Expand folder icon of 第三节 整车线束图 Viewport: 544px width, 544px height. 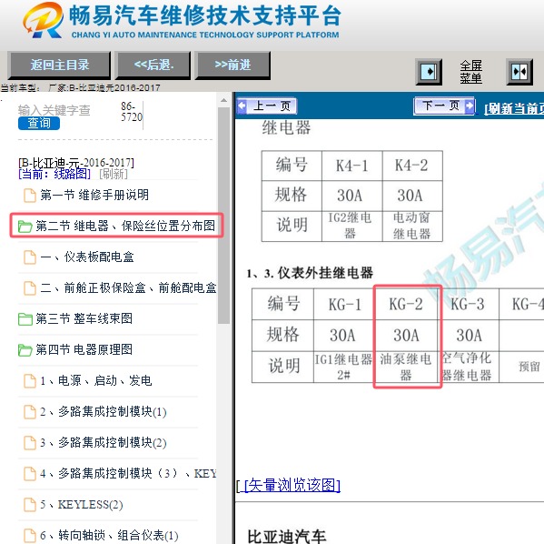(25, 319)
